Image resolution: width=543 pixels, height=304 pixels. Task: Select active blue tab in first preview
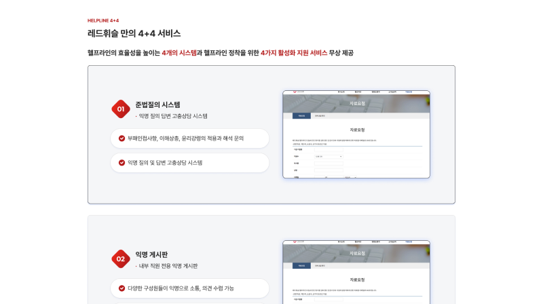(301, 115)
